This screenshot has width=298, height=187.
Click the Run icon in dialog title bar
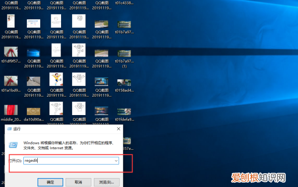click(9, 129)
